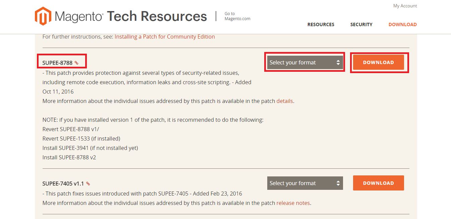Image resolution: width=451 pixels, height=219 pixels.
Task: Open format dropdown for SUPEE-7405 v1.1
Action: pyautogui.click(x=305, y=183)
